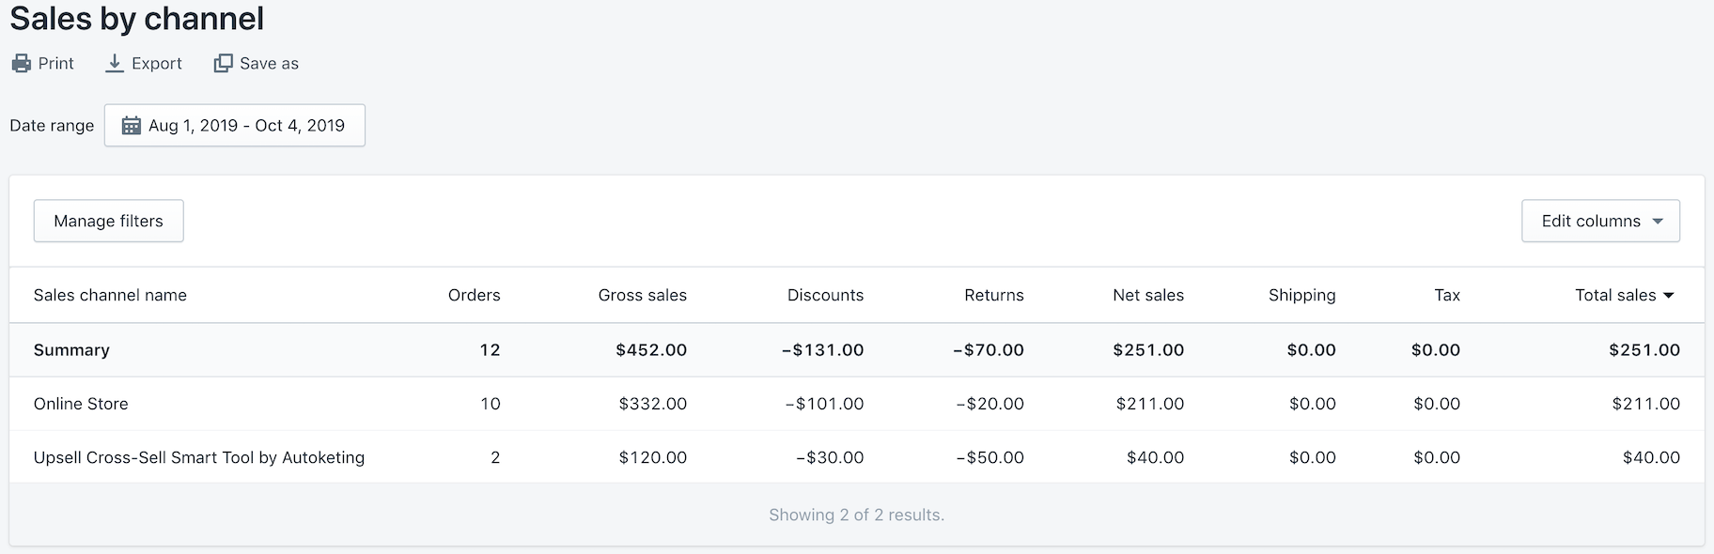The height and width of the screenshot is (554, 1714).
Task: Click the download icon beside Export
Action: [116, 63]
